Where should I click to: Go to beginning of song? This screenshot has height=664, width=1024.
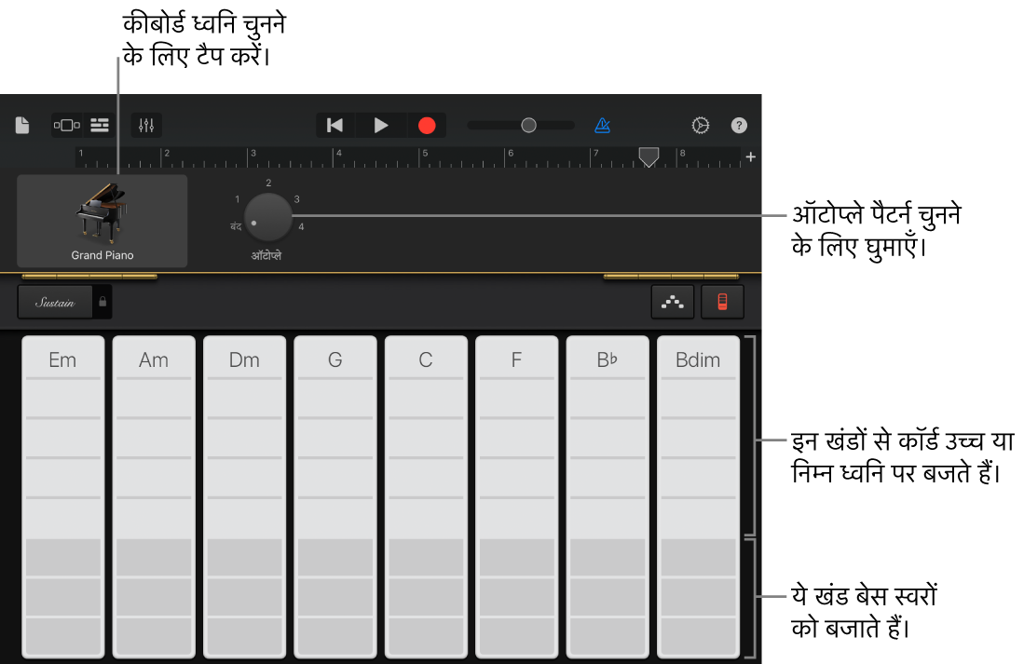click(x=335, y=125)
